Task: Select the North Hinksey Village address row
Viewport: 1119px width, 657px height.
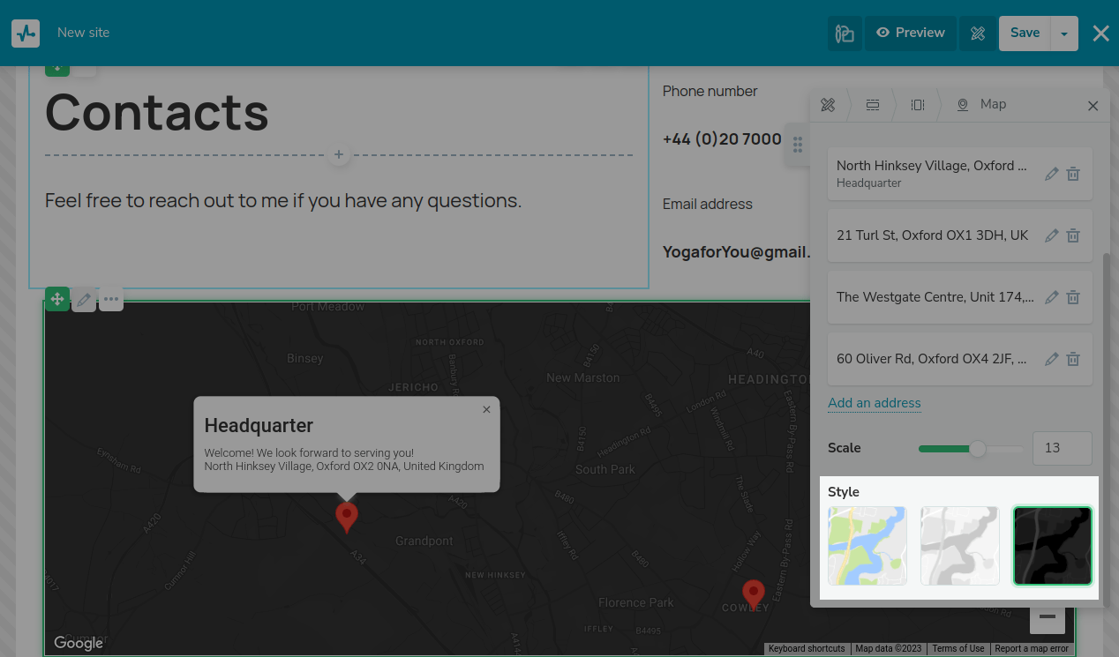Action: pyautogui.click(x=960, y=174)
